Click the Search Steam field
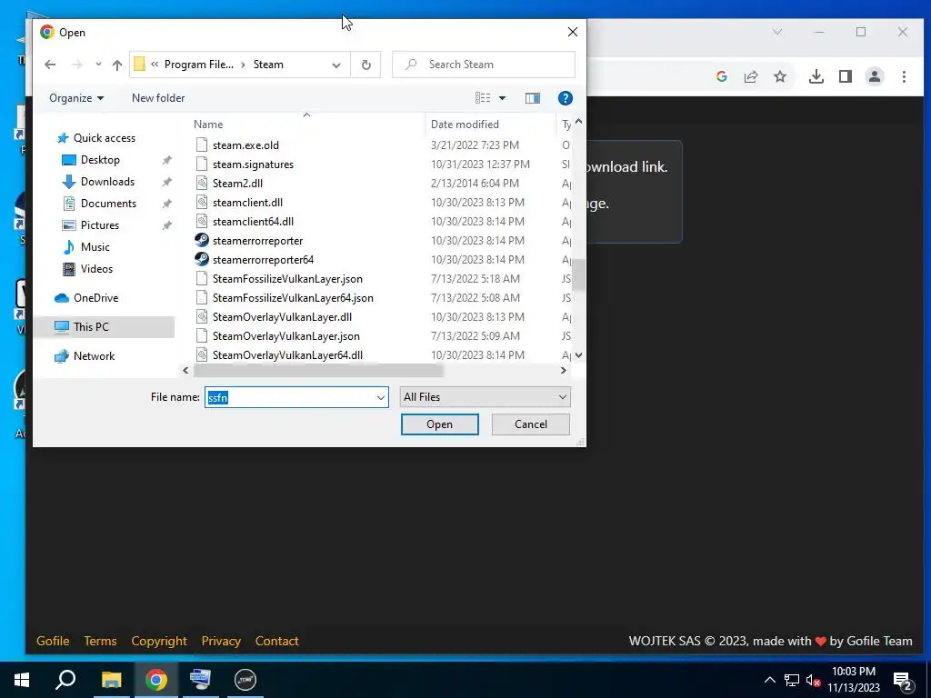Image resolution: width=931 pixels, height=698 pixels. 484,65
